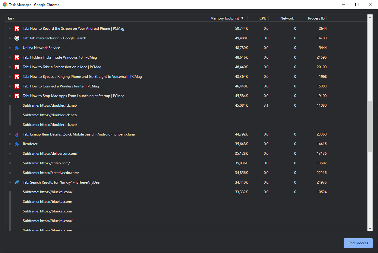The height and width of the screenshot is (253, 378).
Task: Click the vertical scrollbar thumb
Action: click(x=370, y=126)
